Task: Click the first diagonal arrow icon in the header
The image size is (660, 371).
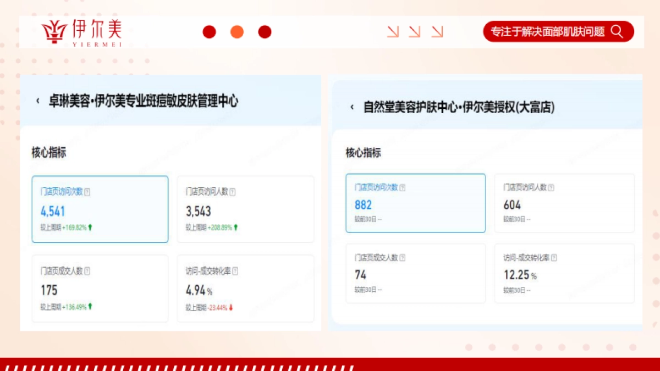Action: [393, 31]
